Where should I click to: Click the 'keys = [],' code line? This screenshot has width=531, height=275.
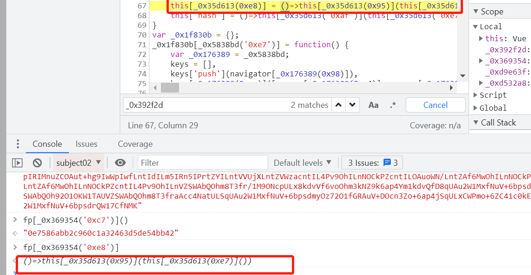click(193, 64)
